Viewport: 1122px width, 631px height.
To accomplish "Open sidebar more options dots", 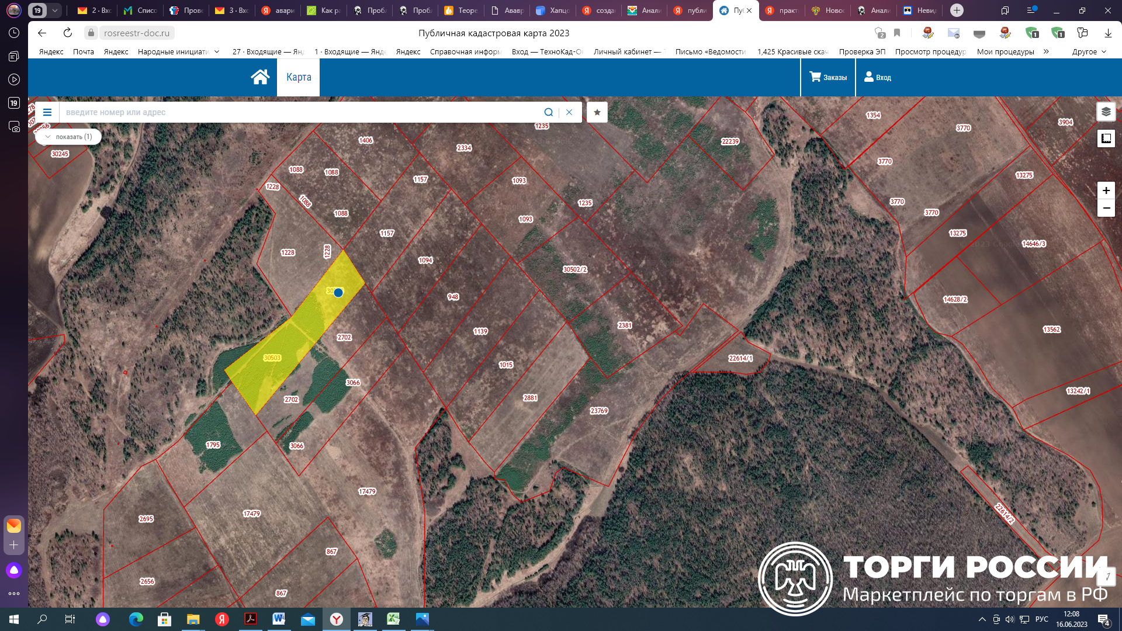I will 14,594.
